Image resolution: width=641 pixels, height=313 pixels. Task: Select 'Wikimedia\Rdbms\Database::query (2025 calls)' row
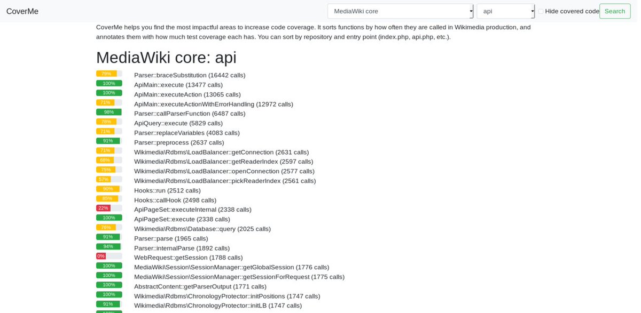202,229
